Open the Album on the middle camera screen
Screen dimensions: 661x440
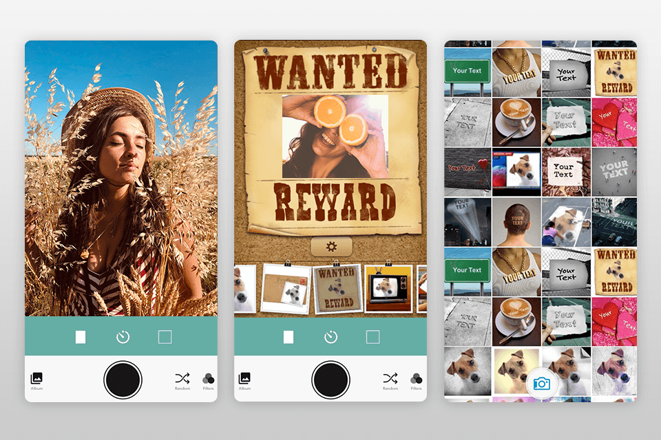coord(244,377)
